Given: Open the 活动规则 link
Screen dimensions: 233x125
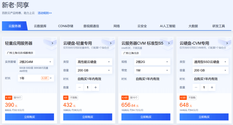Looking at the screenshot, I should [x=45, y=13].
